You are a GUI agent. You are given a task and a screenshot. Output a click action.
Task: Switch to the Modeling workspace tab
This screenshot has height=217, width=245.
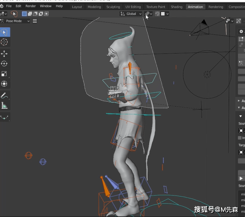pyautogui.click(x=94, y=7)
